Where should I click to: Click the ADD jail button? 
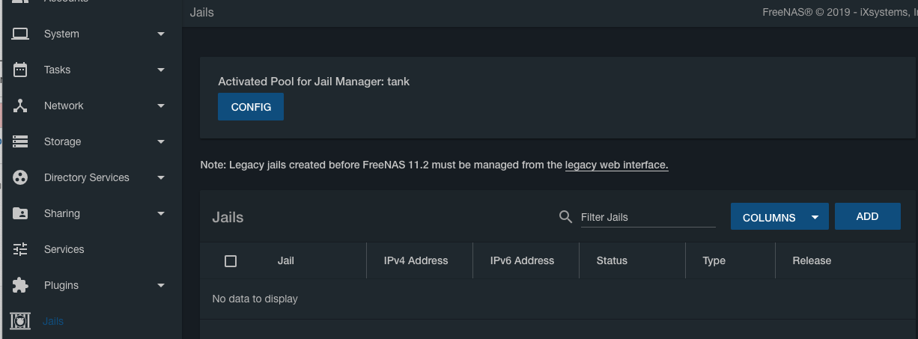click(x=867, y=216)
